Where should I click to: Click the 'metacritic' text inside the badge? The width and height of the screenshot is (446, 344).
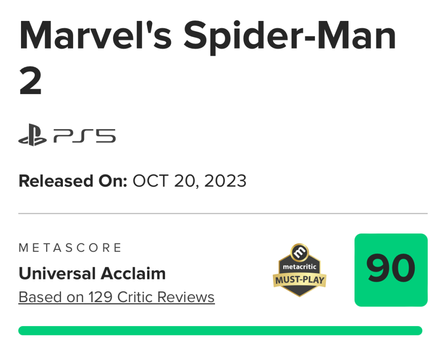pyautogui.click(x=299, y=267)
